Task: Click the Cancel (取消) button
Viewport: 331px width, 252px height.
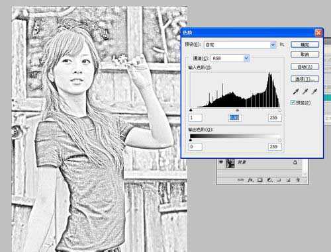Action: 305,54
